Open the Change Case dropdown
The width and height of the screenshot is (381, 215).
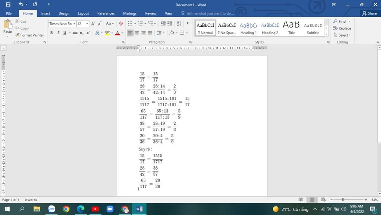110,23
